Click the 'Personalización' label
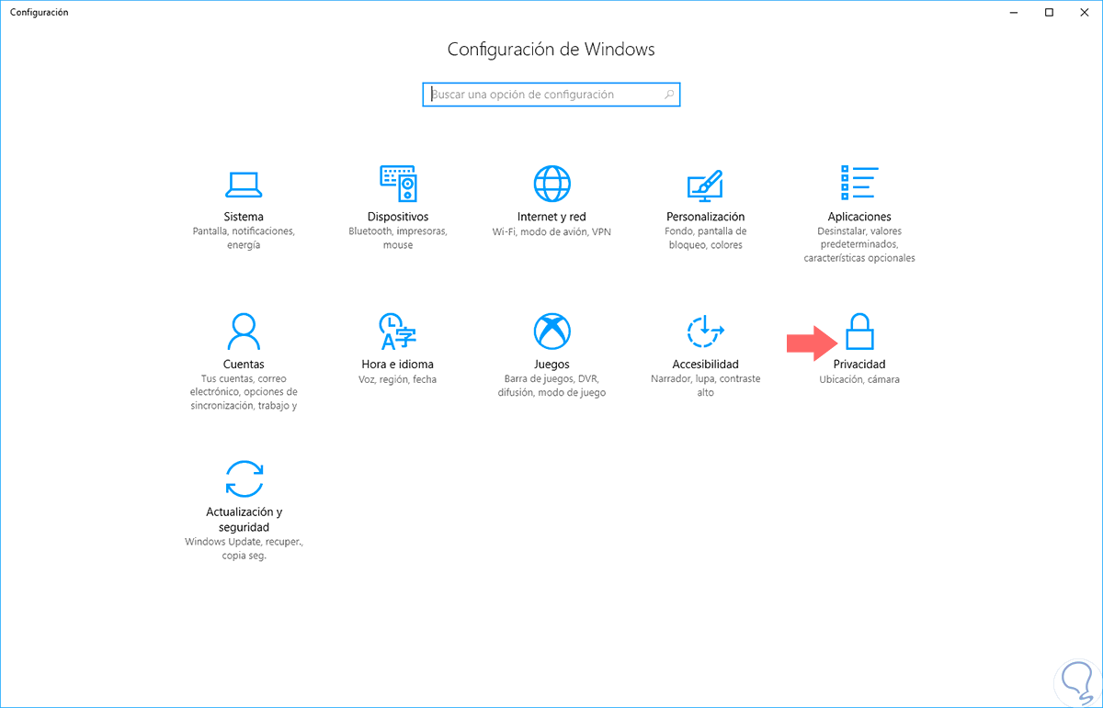Viewport: 1103px width, 708px height. click(705, 217)
